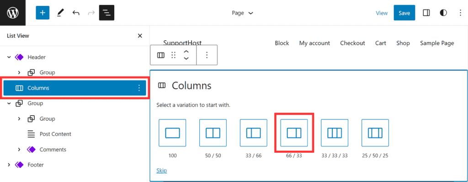The width and height of the screenshot is (468, 182).
Task: Open the Page template dropdown
Action: coord(242,13)
